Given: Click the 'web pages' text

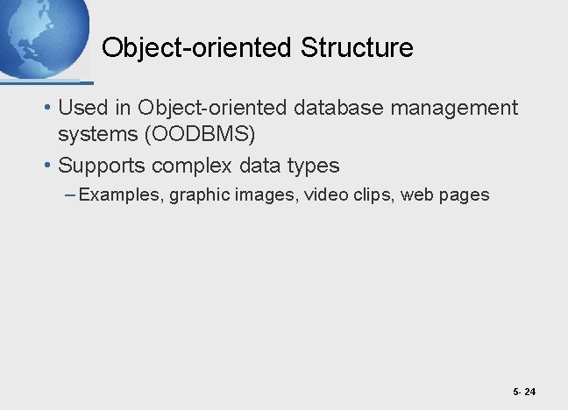Looking at the screenshot, I should pyautogui.click(x=445, y=195).
